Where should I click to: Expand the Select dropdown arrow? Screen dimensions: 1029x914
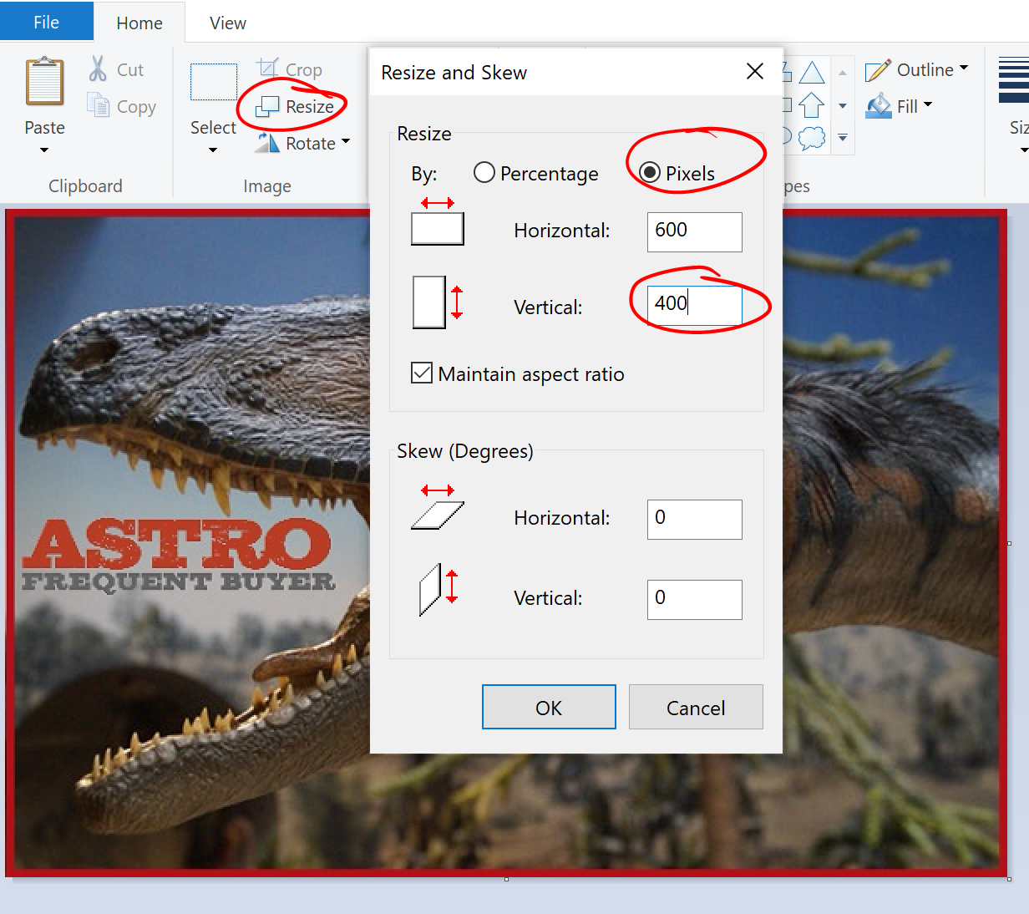pos(213,150)
